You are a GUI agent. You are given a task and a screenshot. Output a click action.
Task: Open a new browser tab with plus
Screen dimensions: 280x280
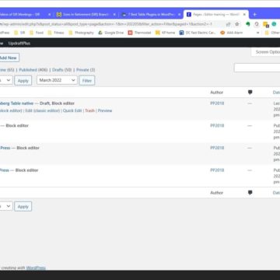tap(254, 15)
